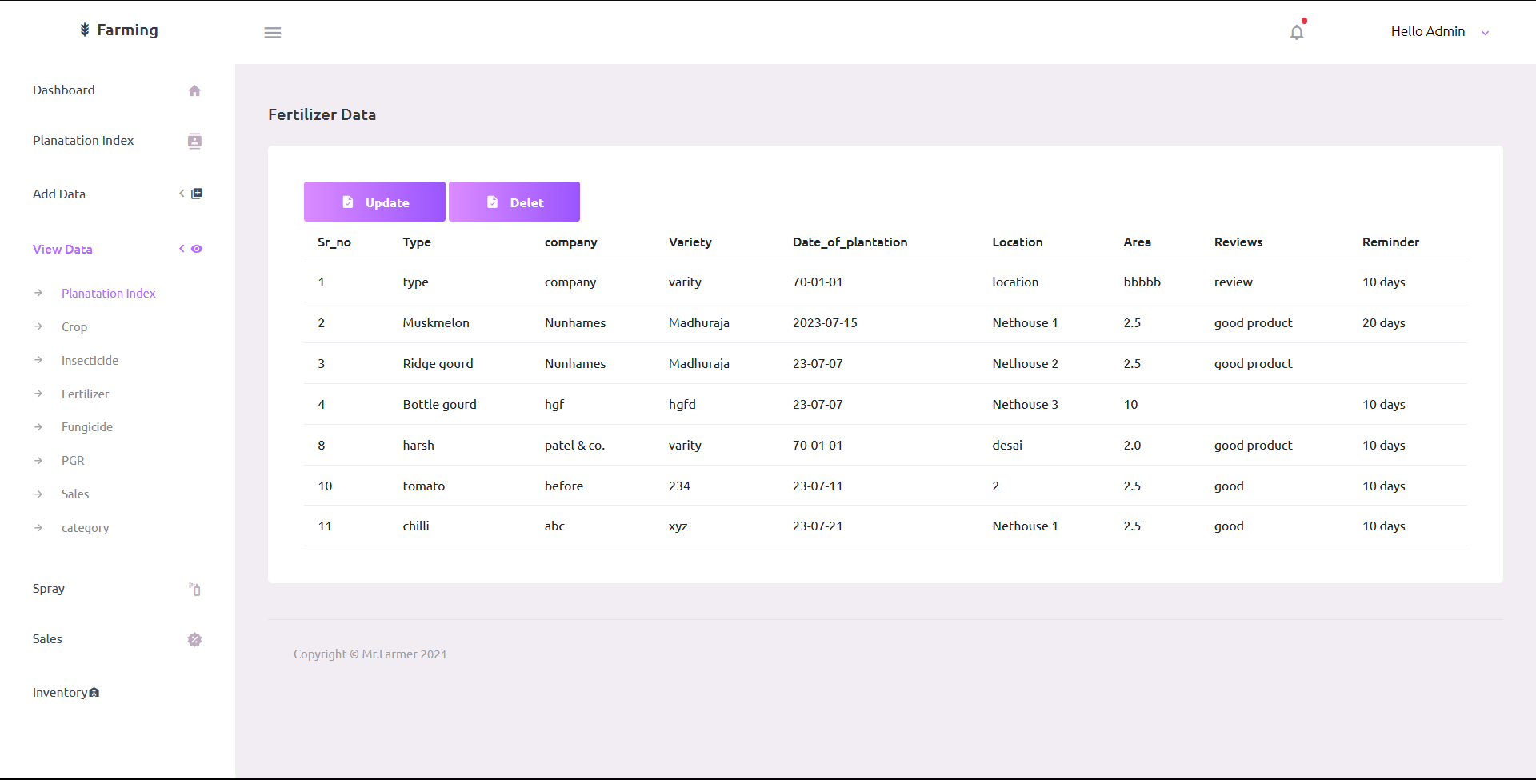
Task: Click the Dashboard home icon
Action: (194, 90)
